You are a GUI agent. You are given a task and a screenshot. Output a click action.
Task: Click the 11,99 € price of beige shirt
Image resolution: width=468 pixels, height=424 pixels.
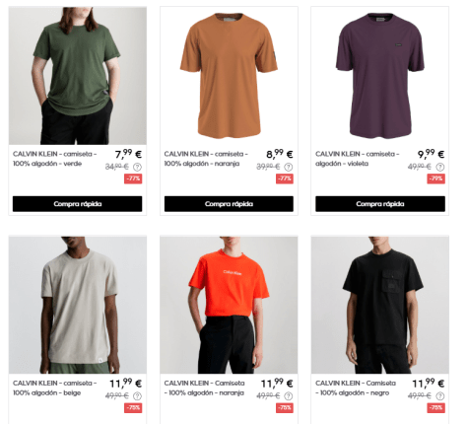tap(125, 383)
